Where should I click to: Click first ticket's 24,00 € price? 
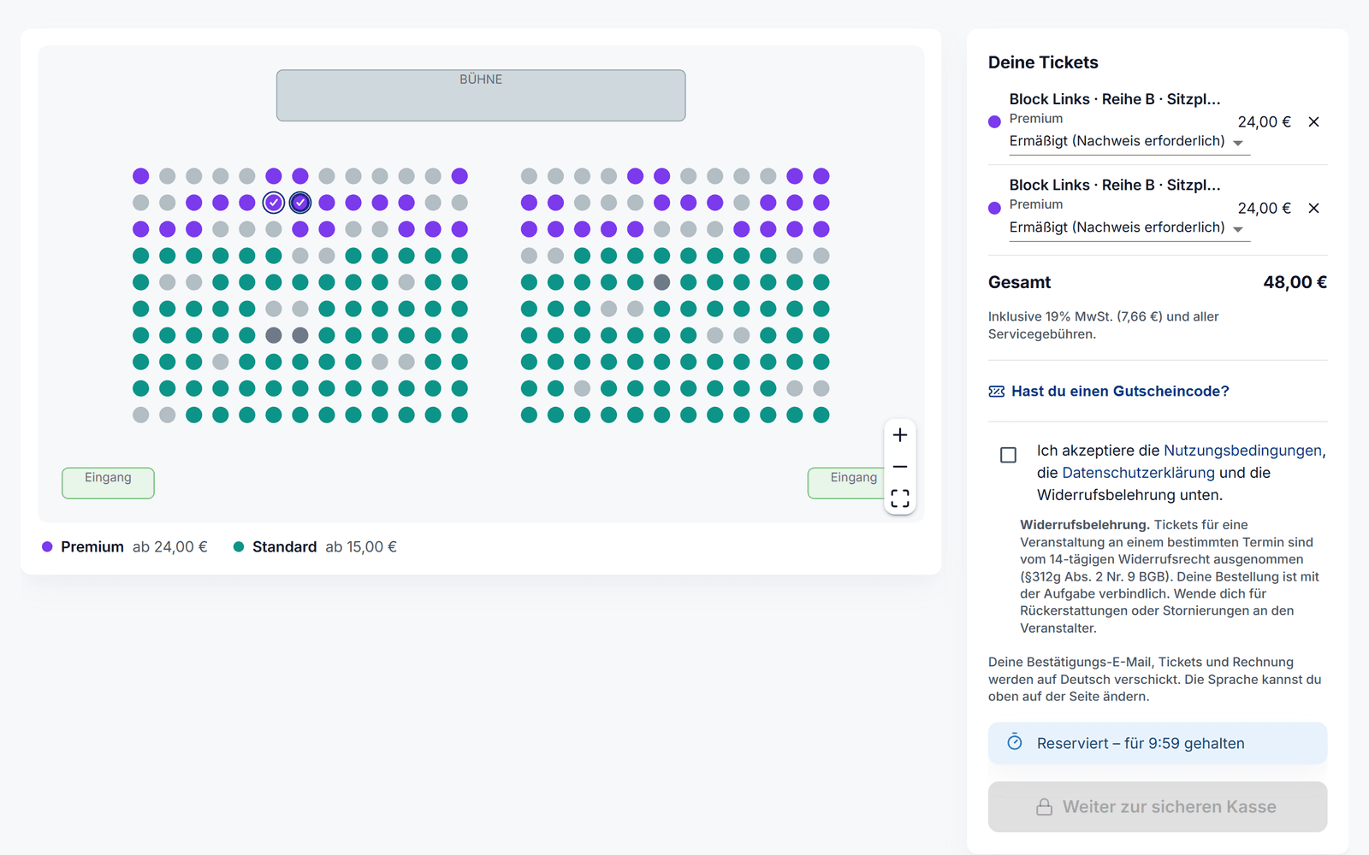tap(1264, 122)
